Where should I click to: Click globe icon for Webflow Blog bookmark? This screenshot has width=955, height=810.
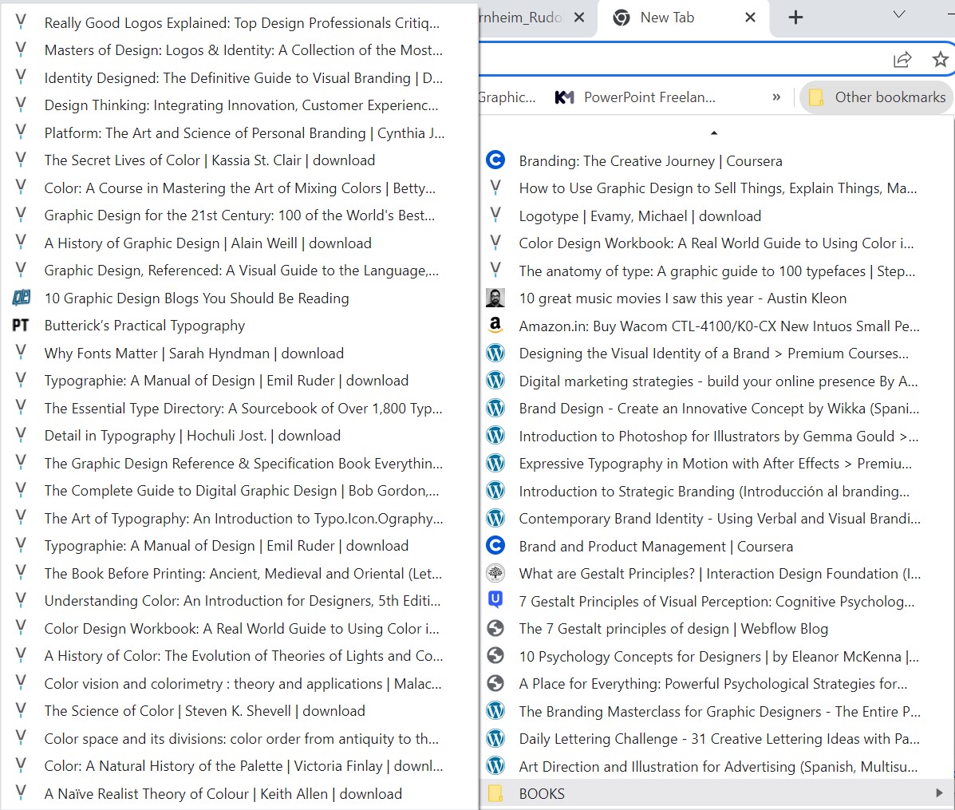point(495,628)
